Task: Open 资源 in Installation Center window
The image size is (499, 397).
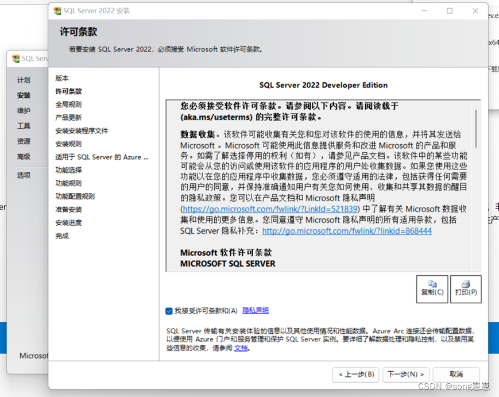Action: coord(24,141)
